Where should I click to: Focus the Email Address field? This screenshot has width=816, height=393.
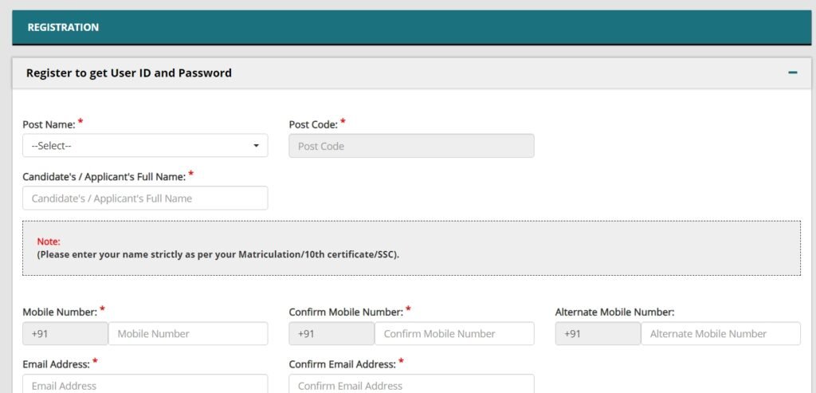pyautogui.click(x=145, y=384)
